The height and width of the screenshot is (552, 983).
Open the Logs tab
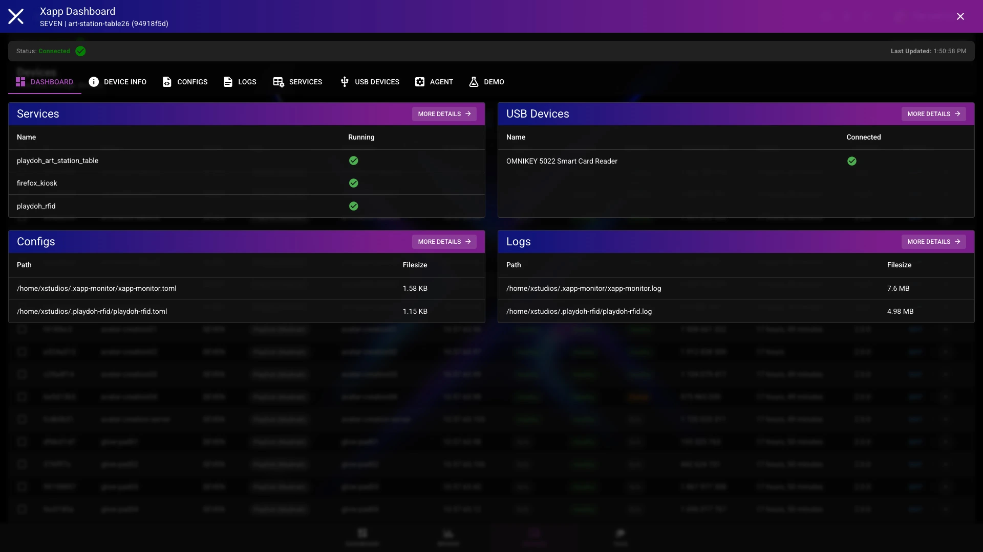(x=240, y=82)
